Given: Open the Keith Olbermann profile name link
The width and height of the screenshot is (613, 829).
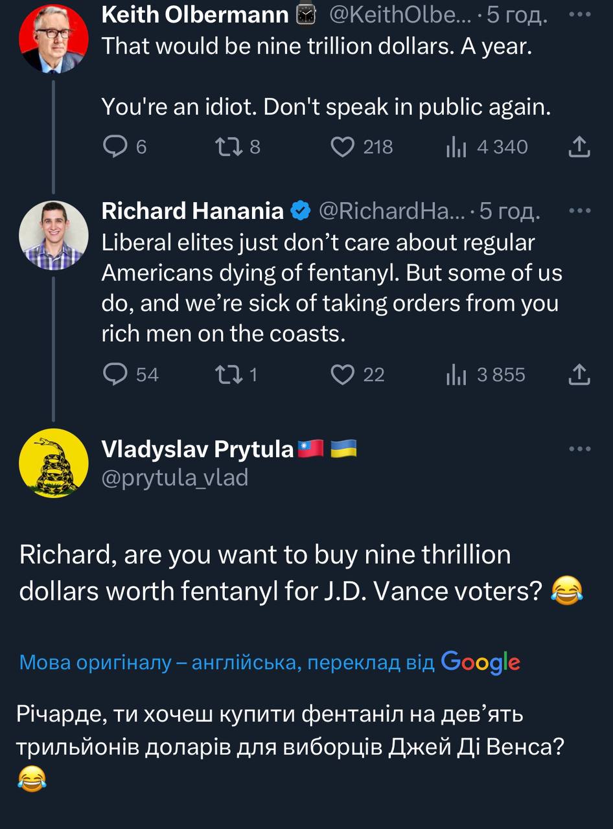Looking at the screenshot, I should pos(194,15).
